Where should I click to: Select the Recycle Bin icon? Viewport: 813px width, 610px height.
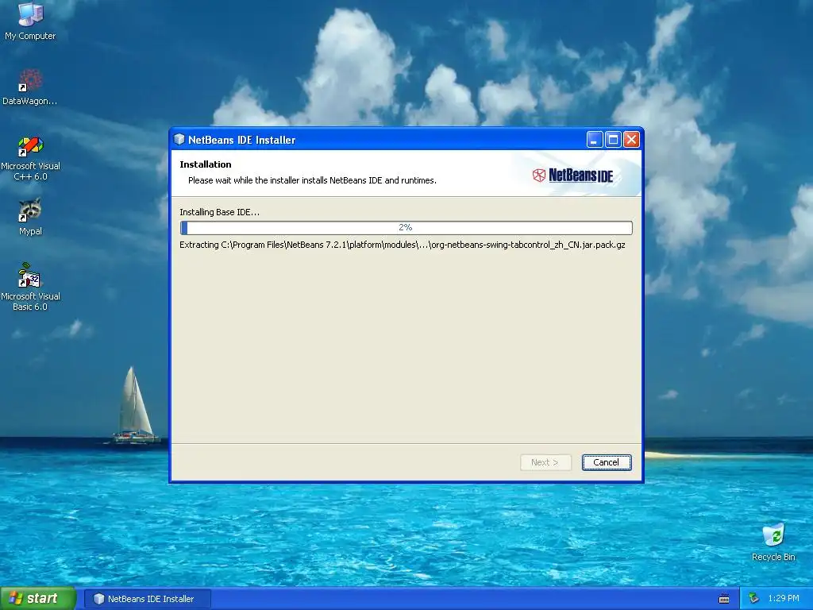click(x=773, y=542)
